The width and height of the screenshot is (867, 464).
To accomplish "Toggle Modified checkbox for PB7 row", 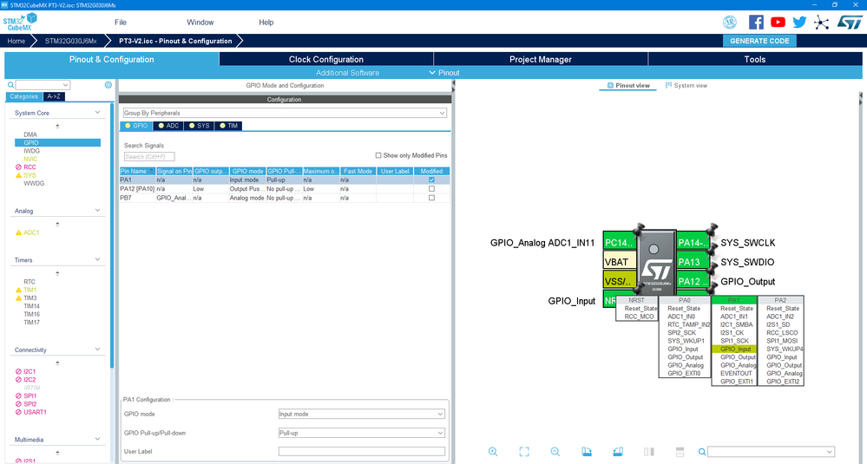I will tap(432, 197).
